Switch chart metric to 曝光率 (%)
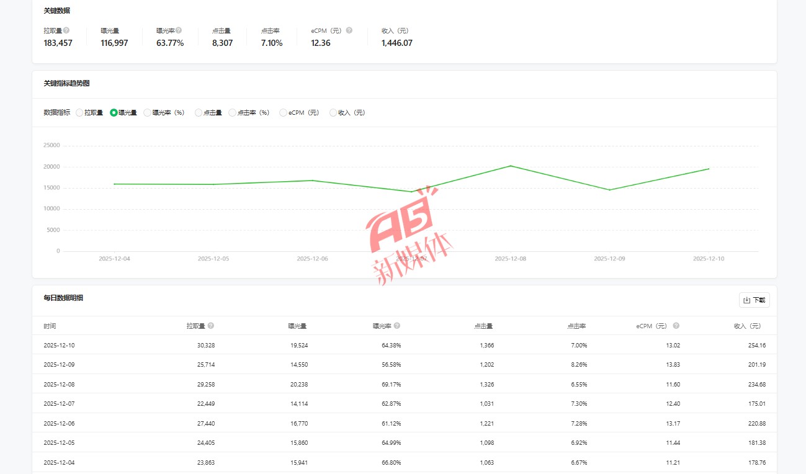806x474 pixels. 148,113
